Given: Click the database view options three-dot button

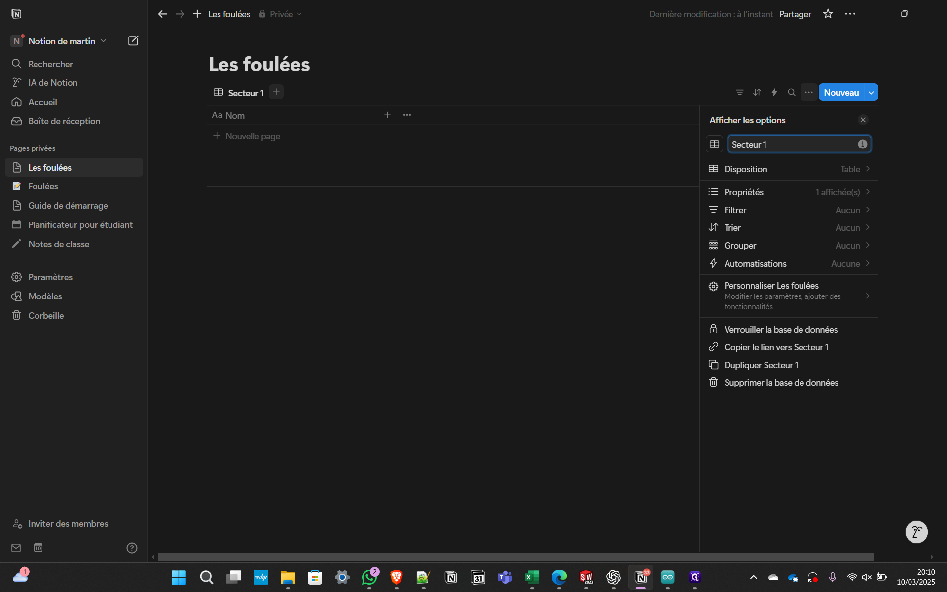Looking at the screenshot, I should 809,92.
